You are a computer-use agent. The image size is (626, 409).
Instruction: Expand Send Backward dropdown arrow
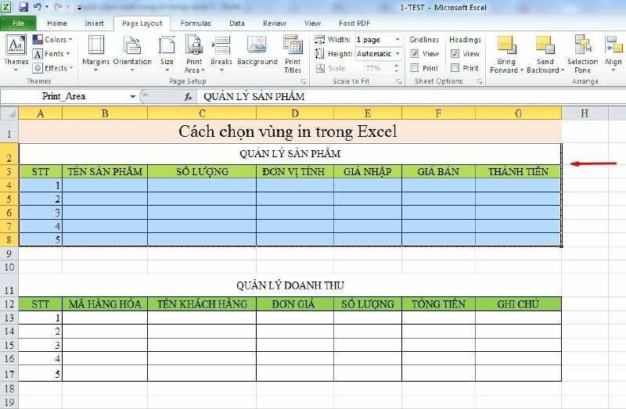pos(563,70)
